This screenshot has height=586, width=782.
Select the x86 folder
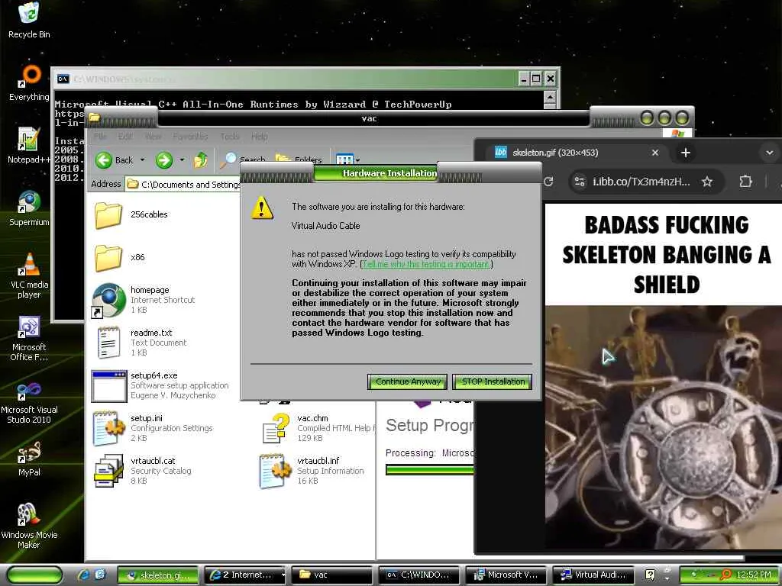click(120, 258)
